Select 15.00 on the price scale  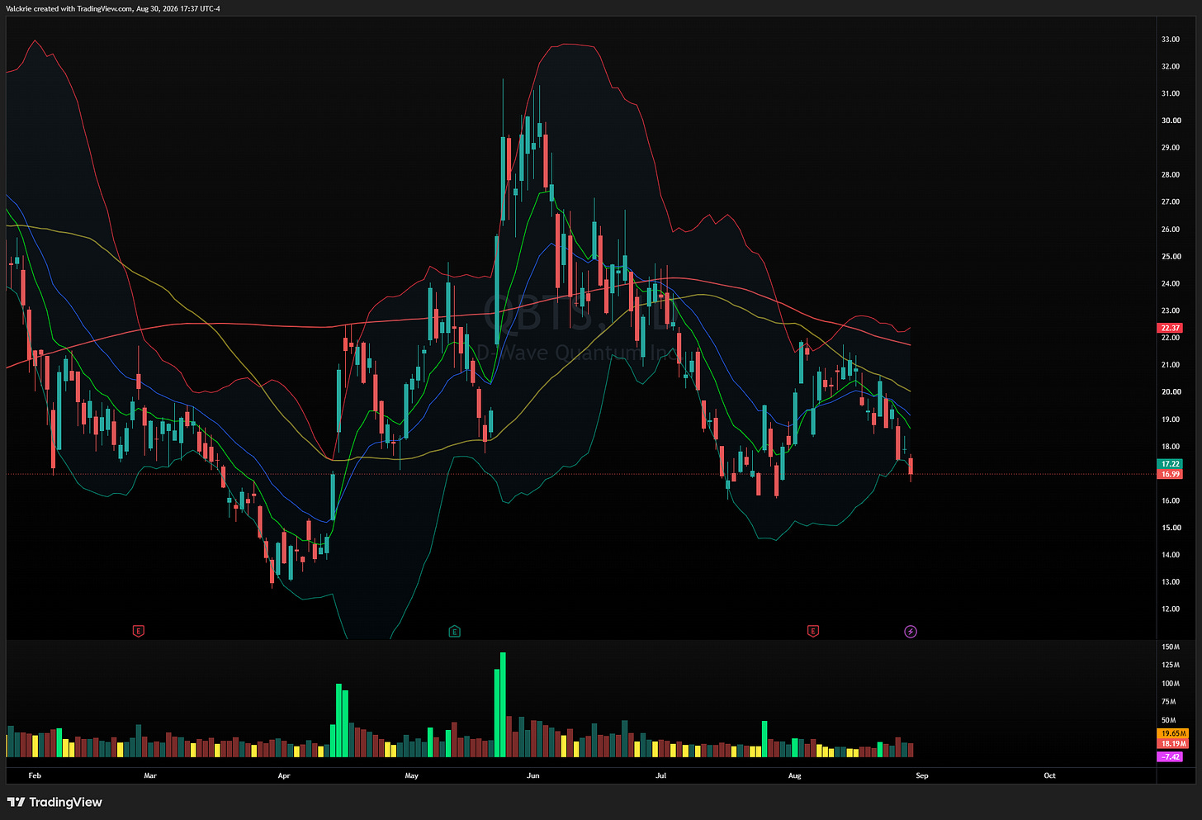[1171, 528]
